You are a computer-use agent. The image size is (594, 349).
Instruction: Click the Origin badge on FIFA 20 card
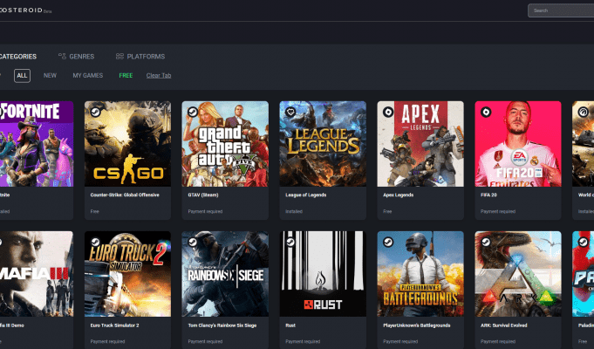tap(486, 113)
